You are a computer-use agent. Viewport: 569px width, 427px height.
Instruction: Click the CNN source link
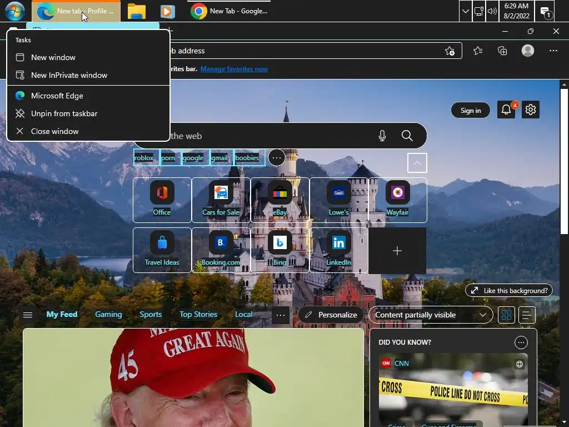pos(401,364)
